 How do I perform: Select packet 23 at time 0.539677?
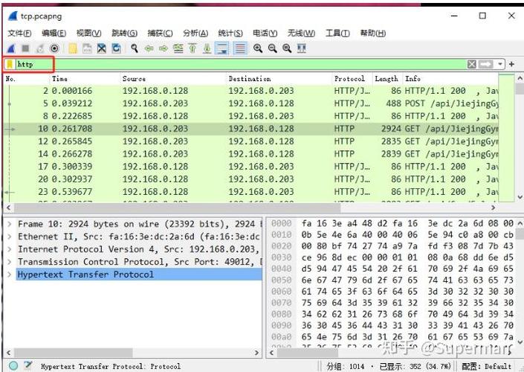point(250,192)
